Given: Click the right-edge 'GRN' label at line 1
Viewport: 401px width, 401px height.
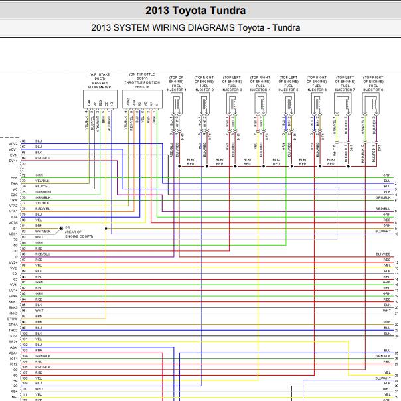Looking at the screenshot, I should [386, 175].
